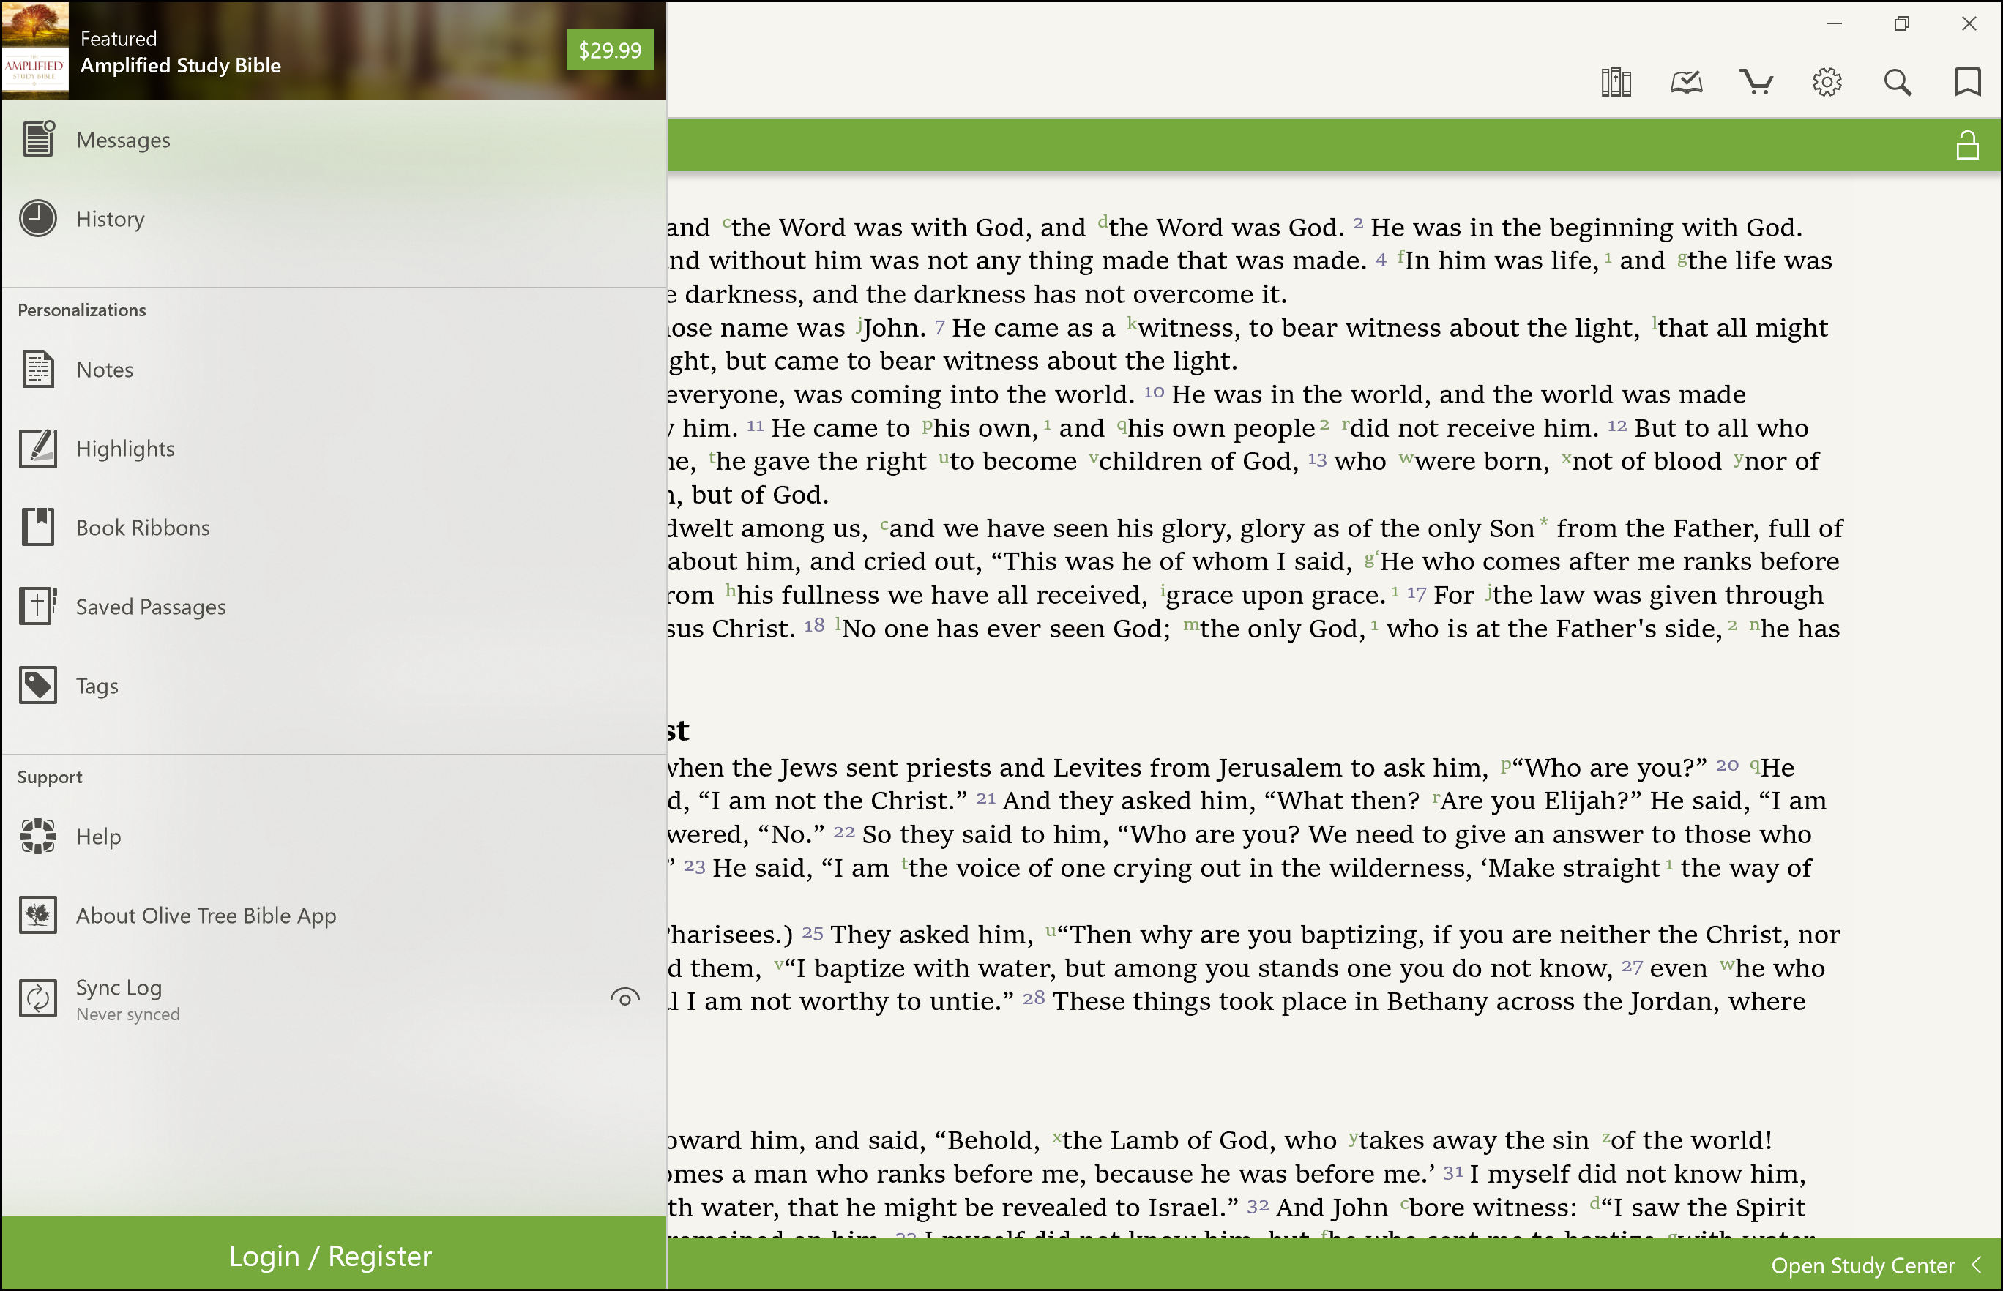Click the Sync Log refresh icon

point(38,998)
